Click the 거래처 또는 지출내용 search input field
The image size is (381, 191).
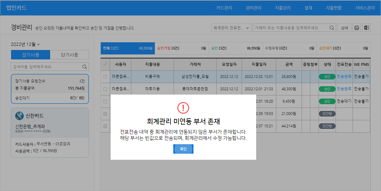point(290,28)
